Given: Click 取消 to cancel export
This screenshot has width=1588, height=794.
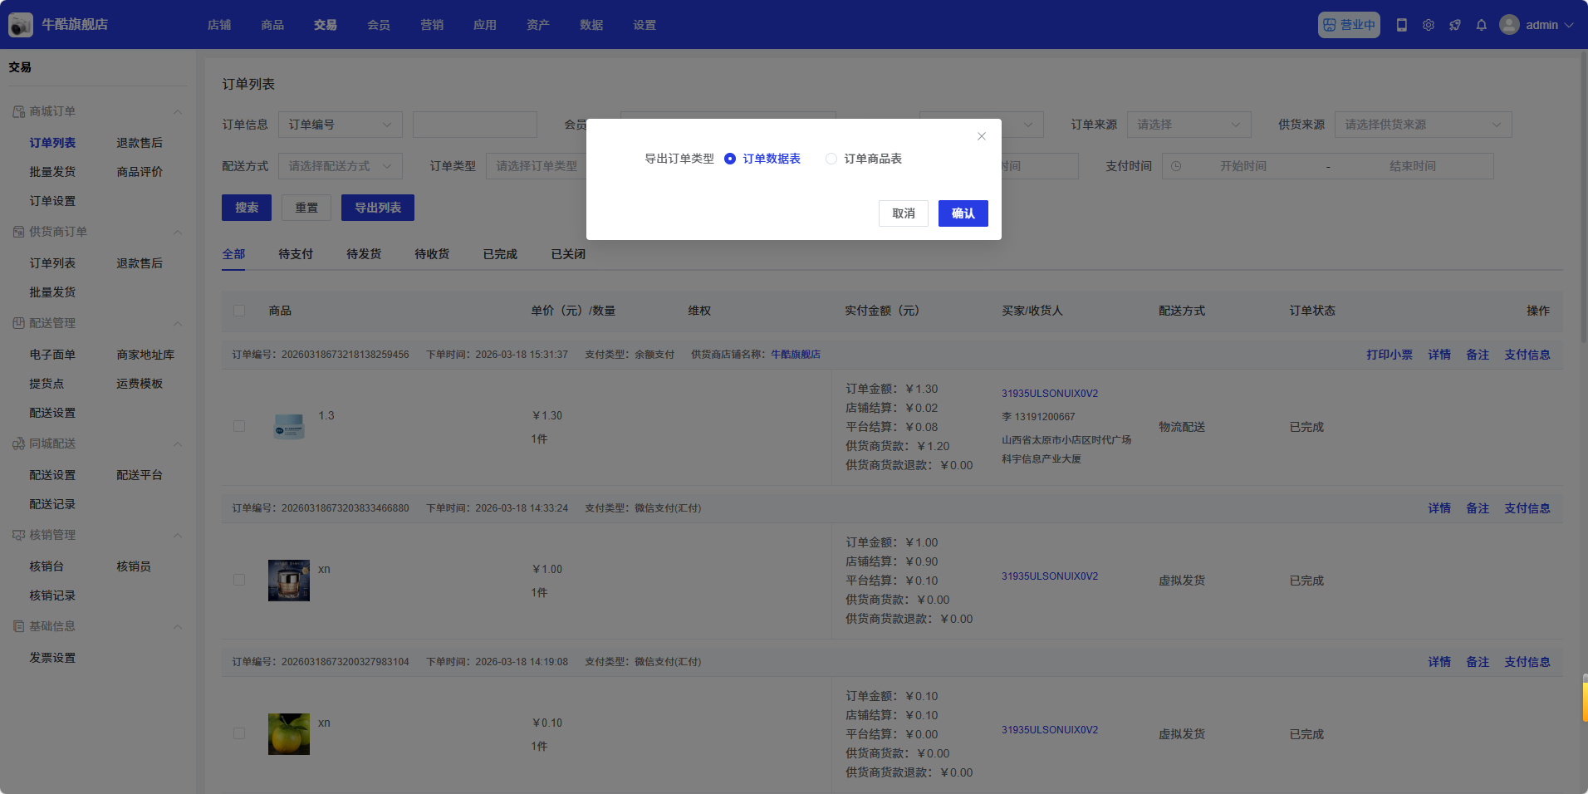Looking at the screenshot, I should click(x=903, y=213).
